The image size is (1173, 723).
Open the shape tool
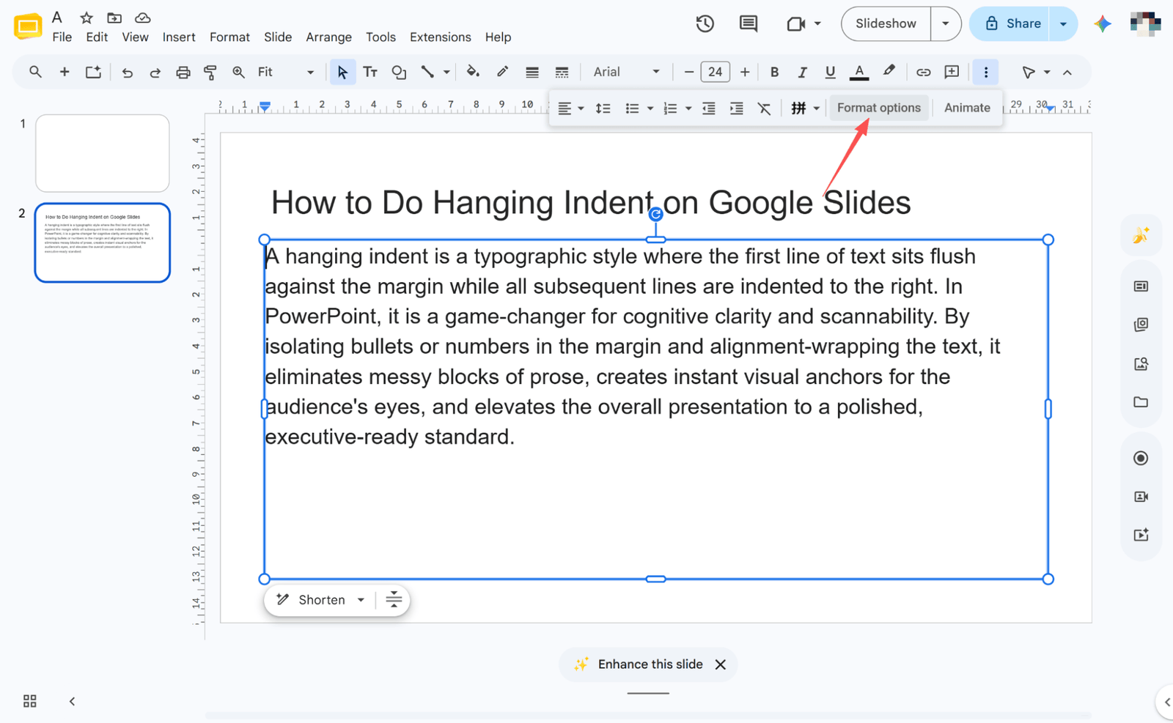(x=399, y=72)
